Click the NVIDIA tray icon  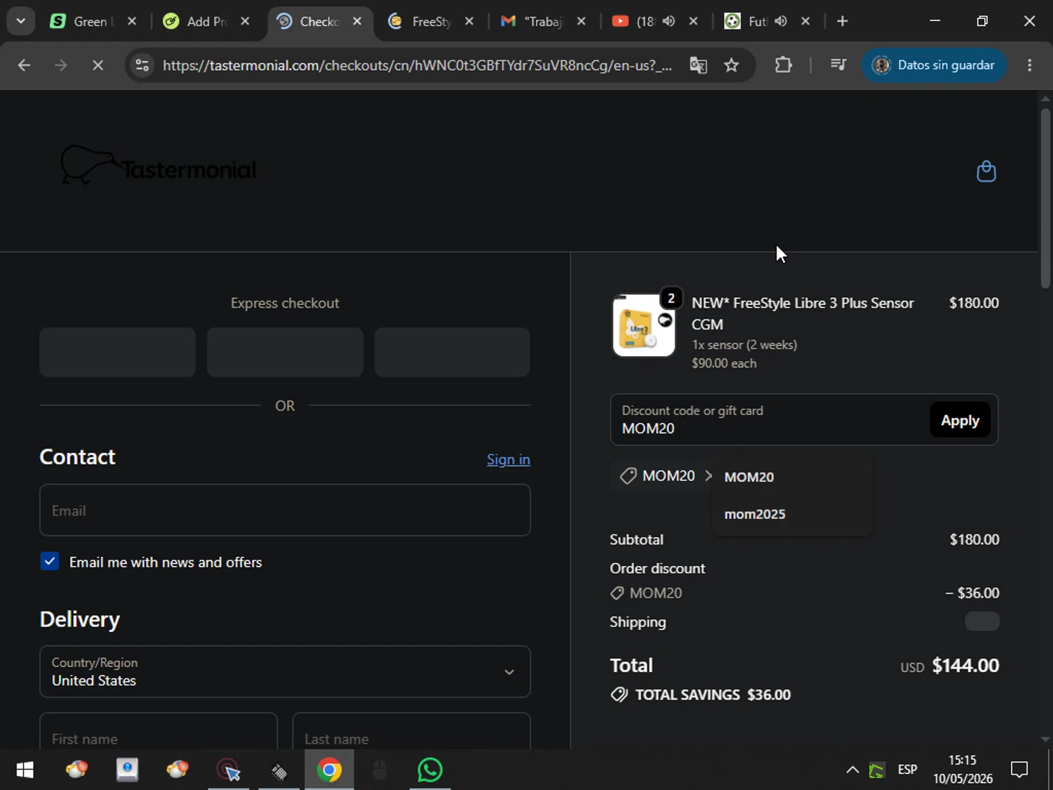coord(877,770)
